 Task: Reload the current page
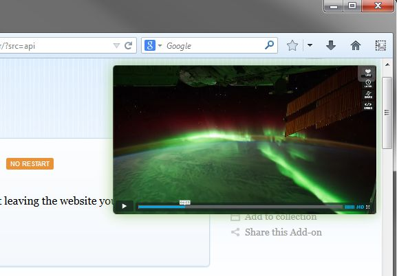(x=129, y=45)
